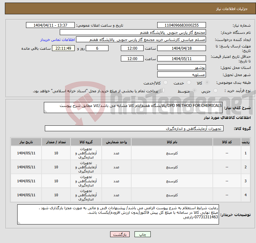The height and width of the screenshot is (243, 256).
Task: Select the کالا radio button
Action: click(x=207, y=83)
